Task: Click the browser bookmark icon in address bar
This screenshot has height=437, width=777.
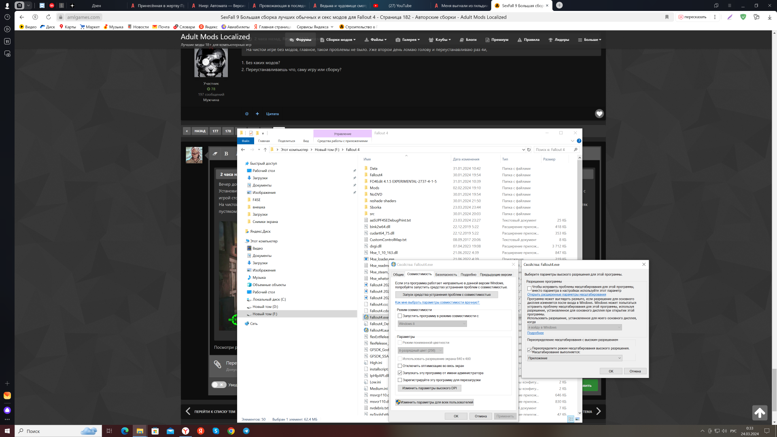Action: coord(667,17)
